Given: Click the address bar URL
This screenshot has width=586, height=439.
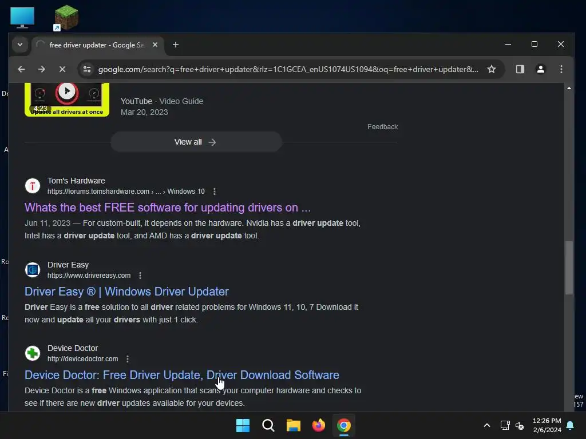Looking at the screenshot, I should click(288, 69).
